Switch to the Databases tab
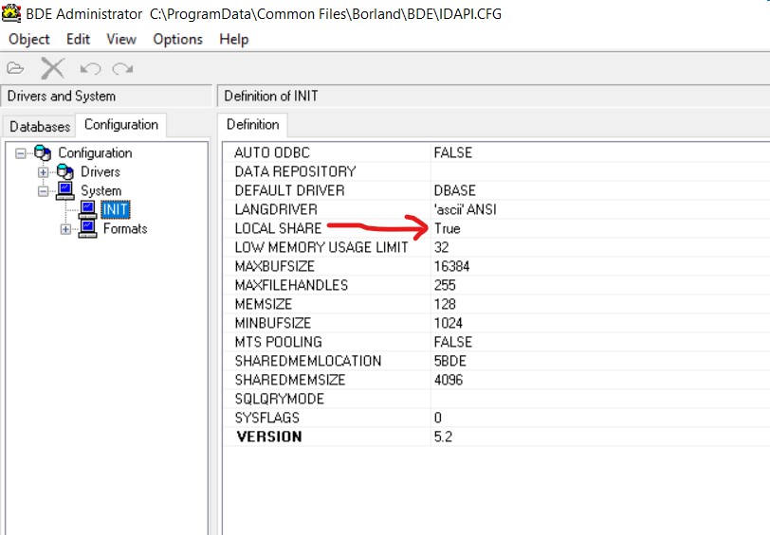770x535 pixels. coord(40,126)
